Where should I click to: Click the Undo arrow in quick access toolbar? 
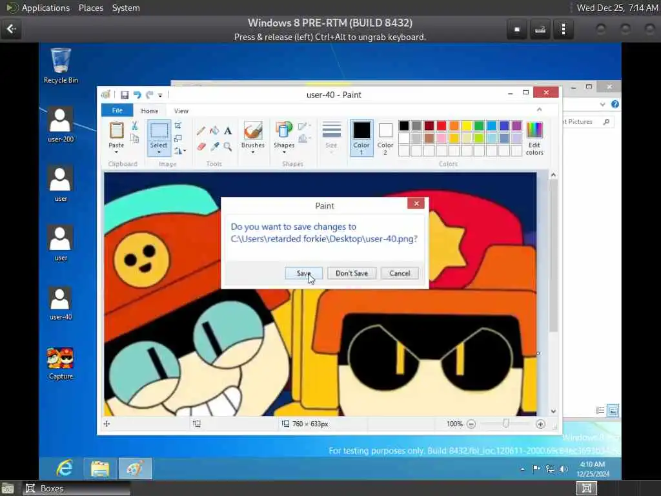click(137, 95)
